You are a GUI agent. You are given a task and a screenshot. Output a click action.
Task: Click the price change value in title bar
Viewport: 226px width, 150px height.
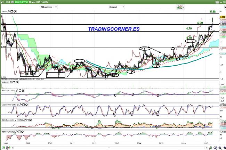pyautogui.click(x=21, y=2)
